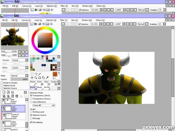The image size is (175, 131).
Task: Select the Layer14 layer
Action: pyautogui.click(x=14, y=116)
